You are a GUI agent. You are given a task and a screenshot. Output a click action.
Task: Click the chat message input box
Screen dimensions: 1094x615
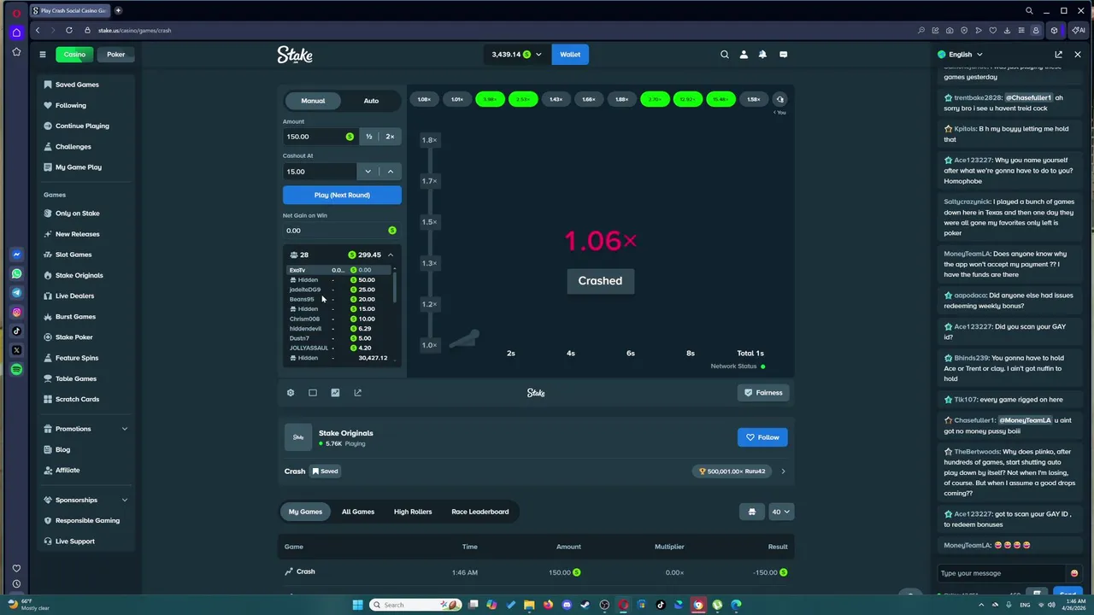coord(1000,573)
